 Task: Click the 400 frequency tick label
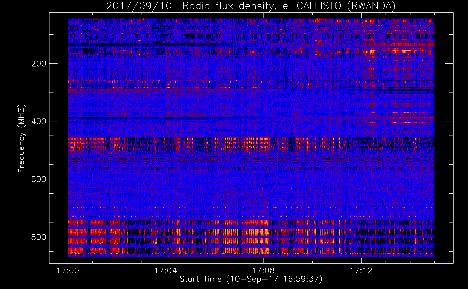tap(39, 121)
